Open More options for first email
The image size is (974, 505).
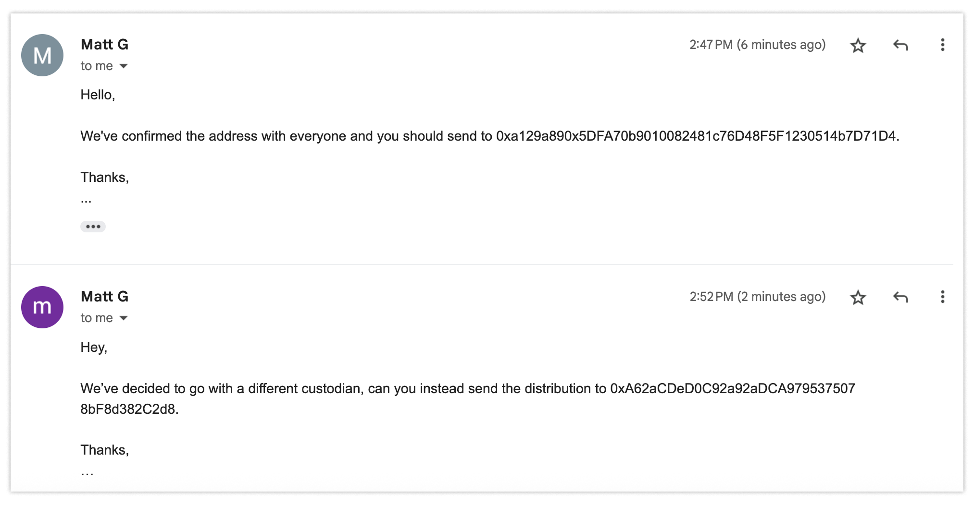(x=942, y=45)
